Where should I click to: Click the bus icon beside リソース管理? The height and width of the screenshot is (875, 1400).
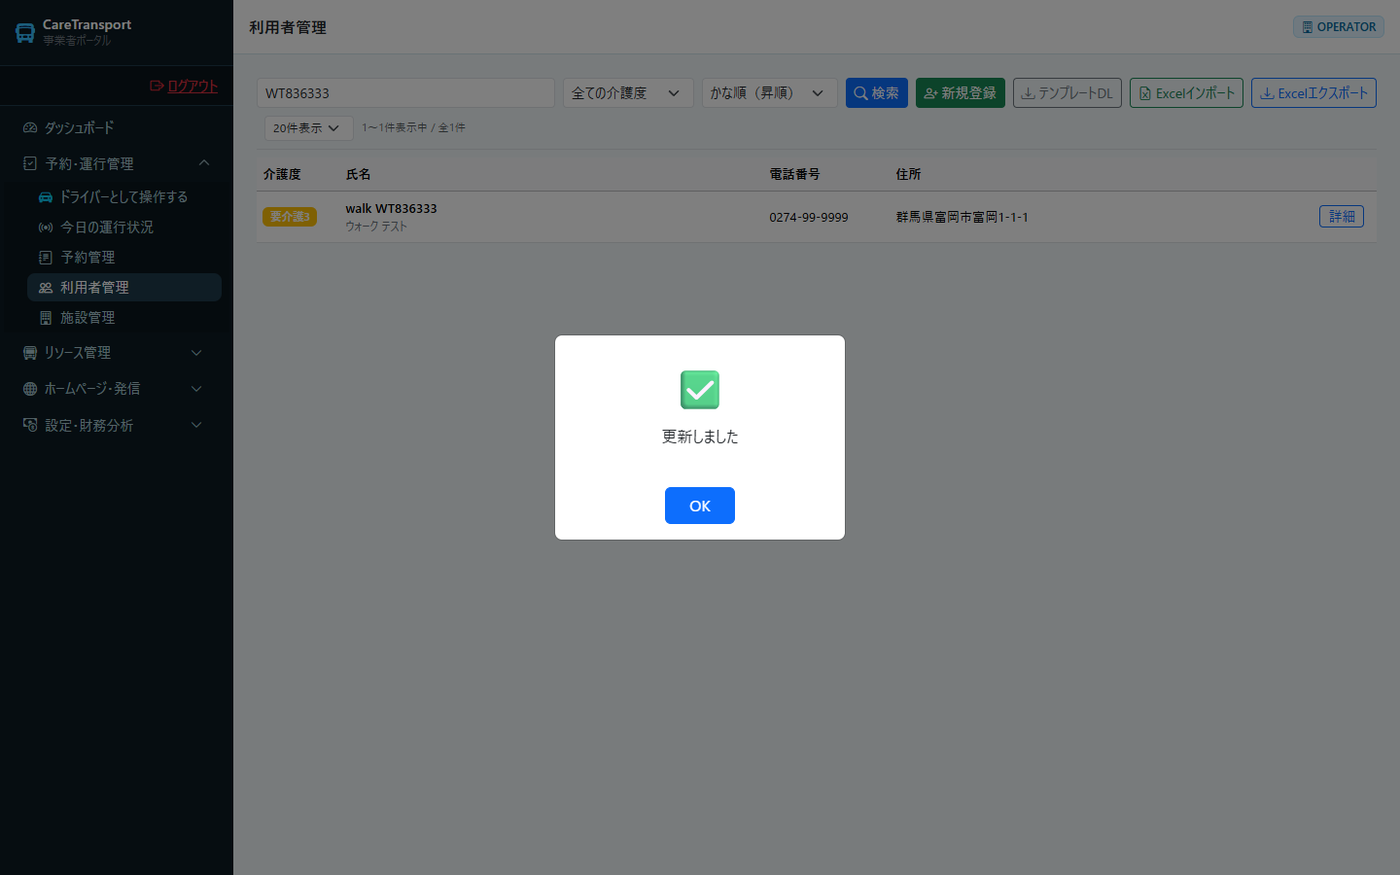(30, 353)
